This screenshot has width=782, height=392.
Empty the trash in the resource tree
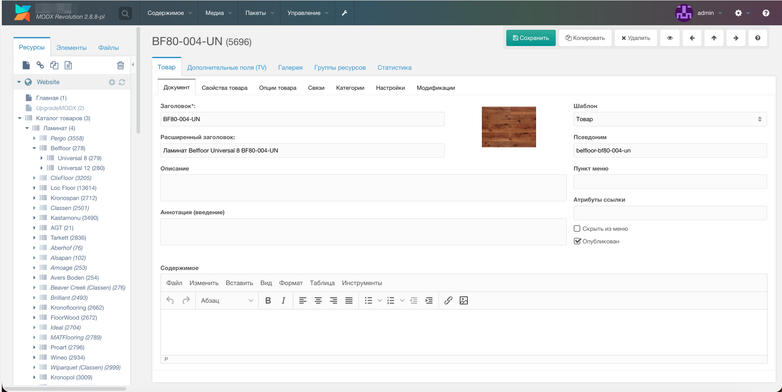(x=120, y=65)
